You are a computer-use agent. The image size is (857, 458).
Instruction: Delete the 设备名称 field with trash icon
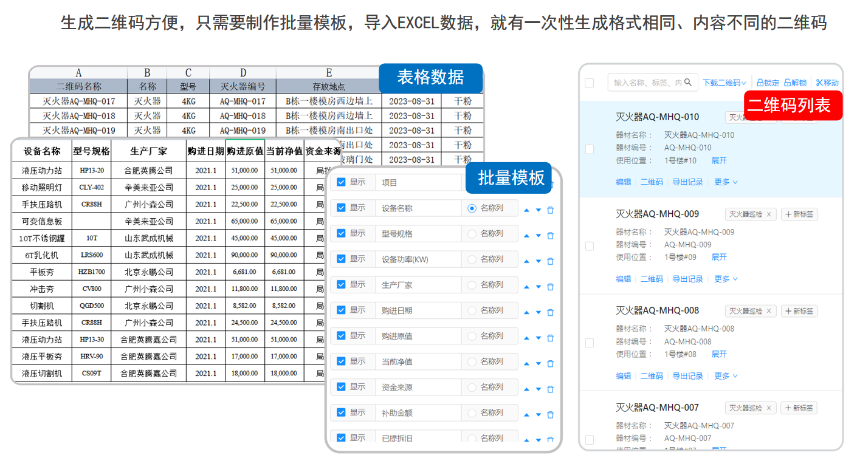point(550,208)
